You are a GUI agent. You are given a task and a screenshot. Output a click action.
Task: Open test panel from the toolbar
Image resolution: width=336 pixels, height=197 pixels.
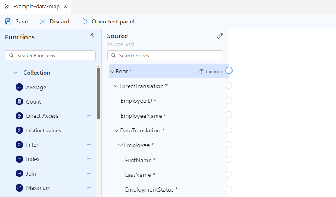[108, 21]
